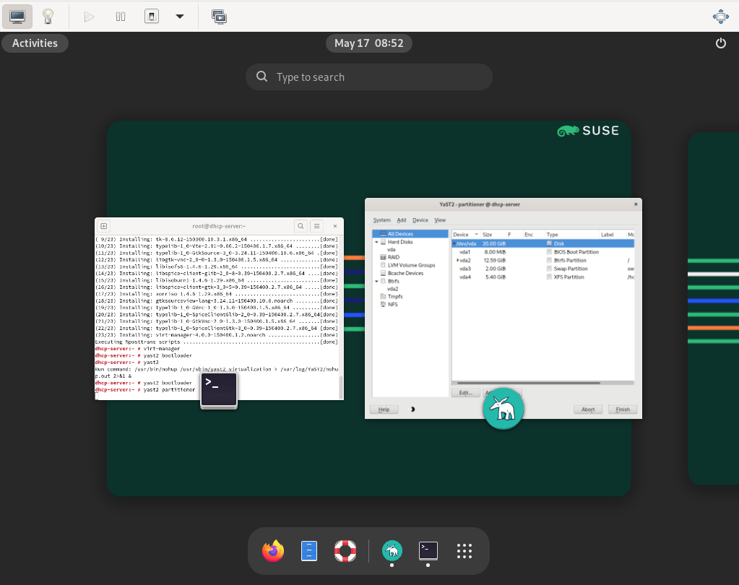Click the Type to search field
The image size is (739, 585).
(368, 77)
